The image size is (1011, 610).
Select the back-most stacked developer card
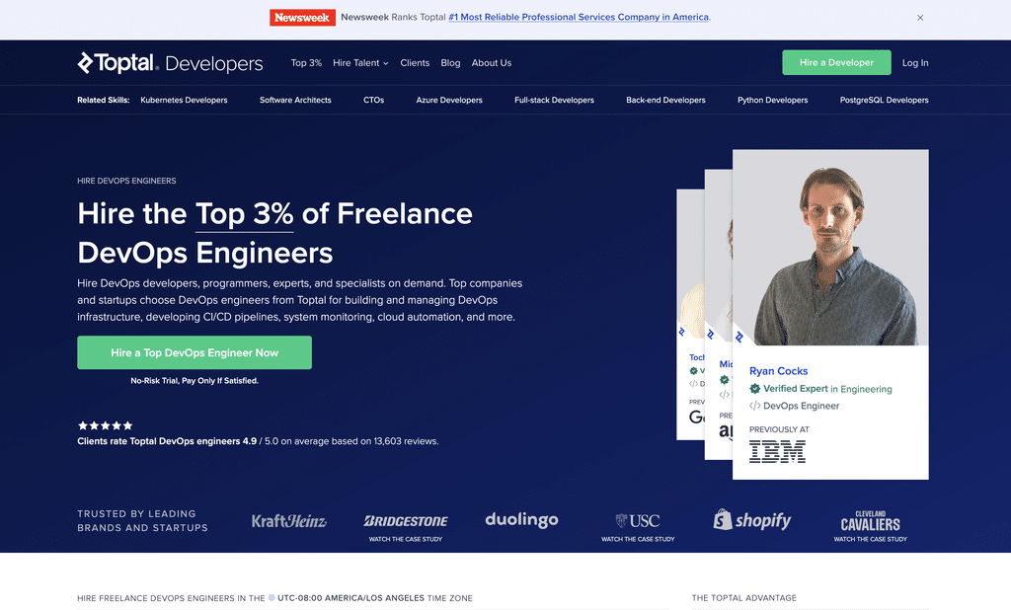tap(690, 316)
